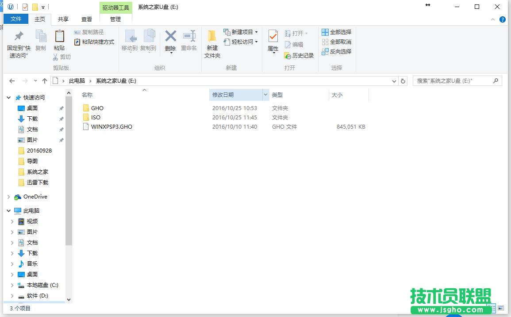Open the 新建项目 (New item) dropdown
This screenshot has height=317, width=511.
(256, 32)
